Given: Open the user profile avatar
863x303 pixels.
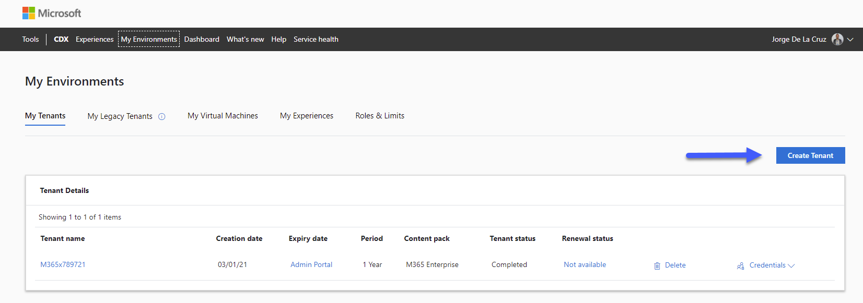Looking at the screenshot, I should click(x=837, y=39).
